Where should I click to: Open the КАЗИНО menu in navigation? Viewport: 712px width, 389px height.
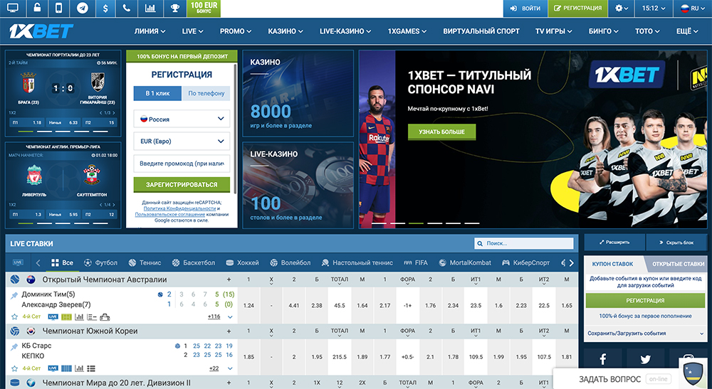(x=284, y=32)
